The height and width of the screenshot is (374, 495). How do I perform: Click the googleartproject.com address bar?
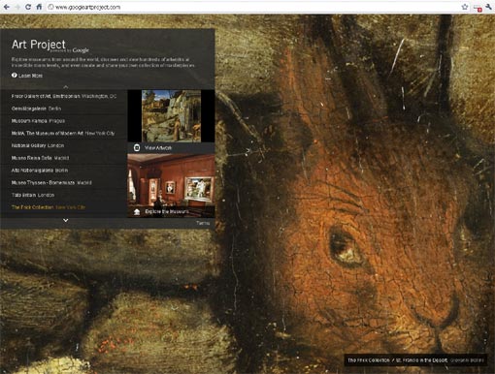(x=255, y=7)
